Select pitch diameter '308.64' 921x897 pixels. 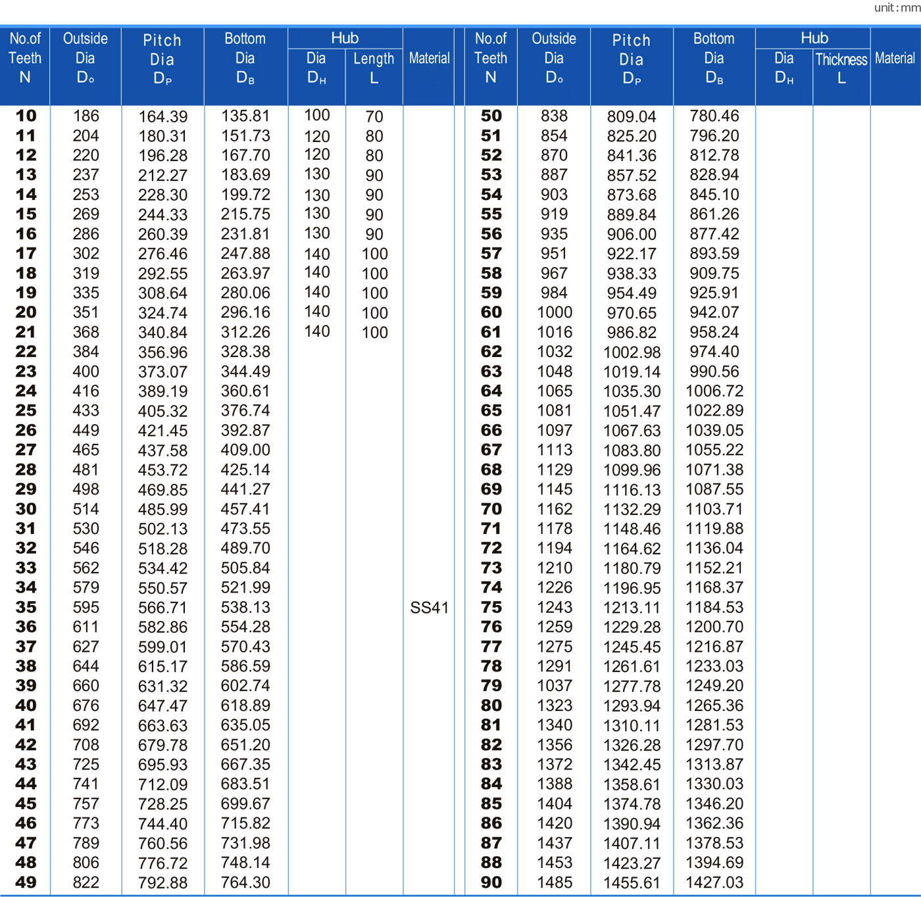[162, 293]
